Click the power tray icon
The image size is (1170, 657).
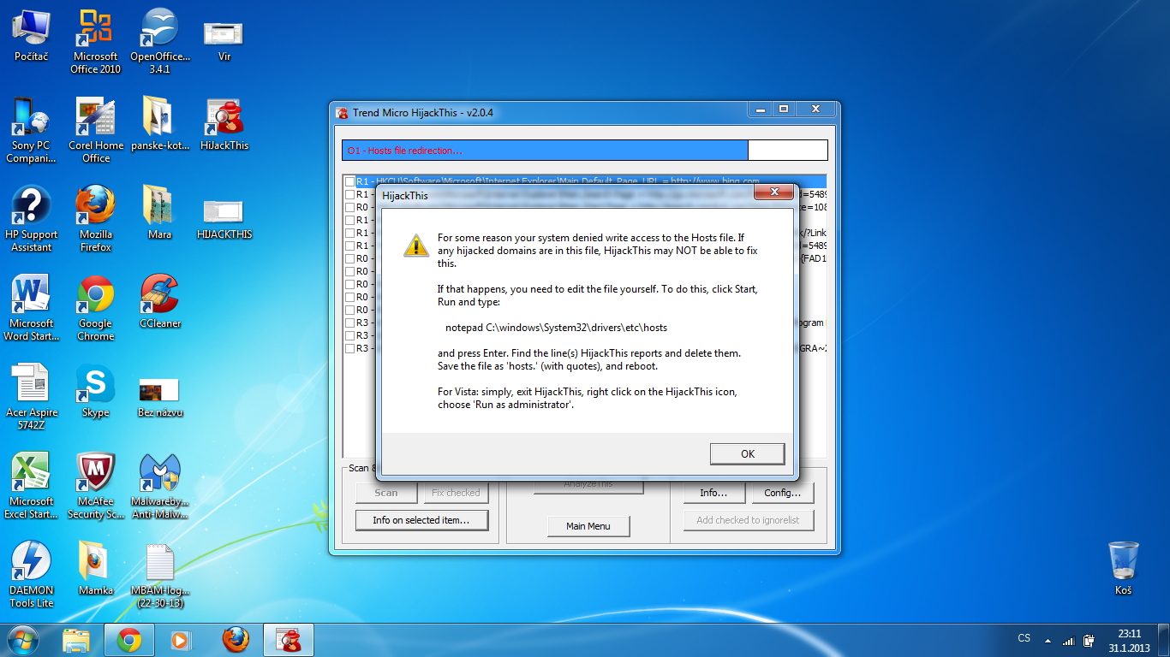[1089, 640]
